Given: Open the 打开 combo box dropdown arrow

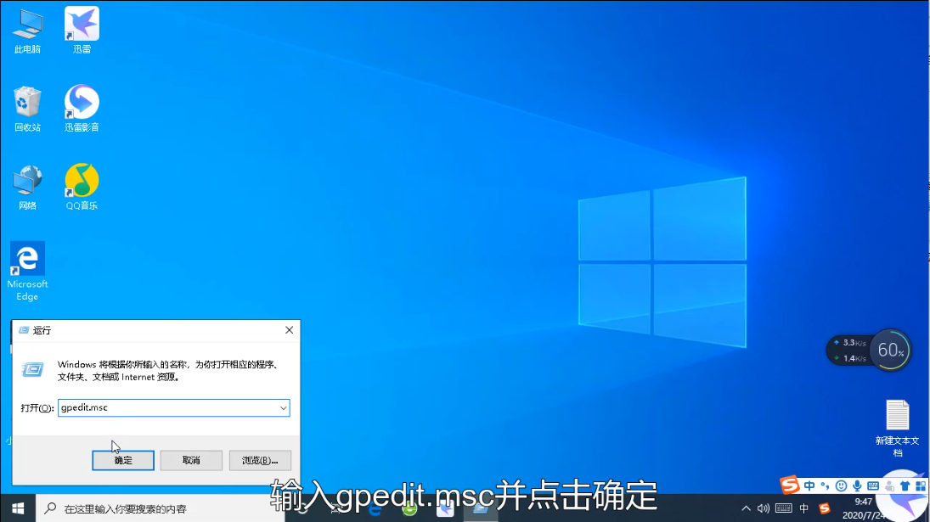Looking at the screenshot, I should 283,407.
